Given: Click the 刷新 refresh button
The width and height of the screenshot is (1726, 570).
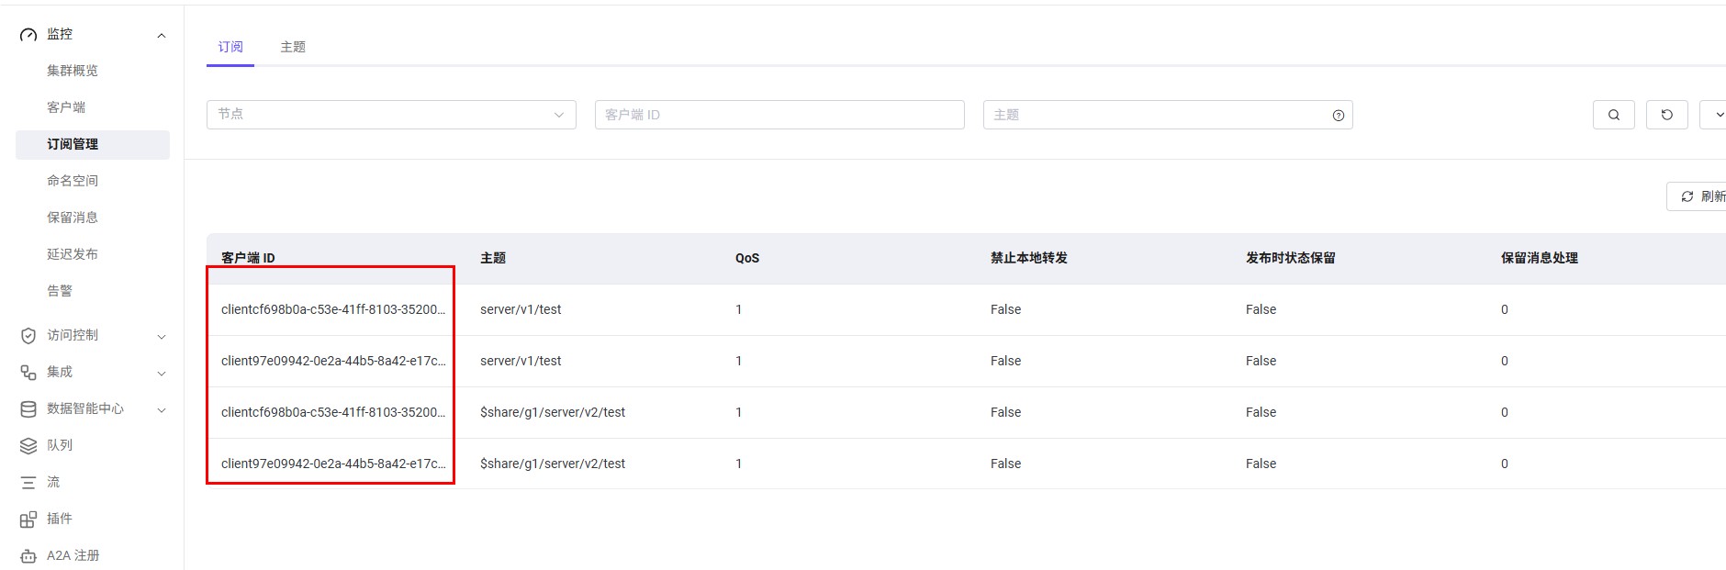Looking at the screenshot, I should pyautogui.click(x=1698, y=196).
